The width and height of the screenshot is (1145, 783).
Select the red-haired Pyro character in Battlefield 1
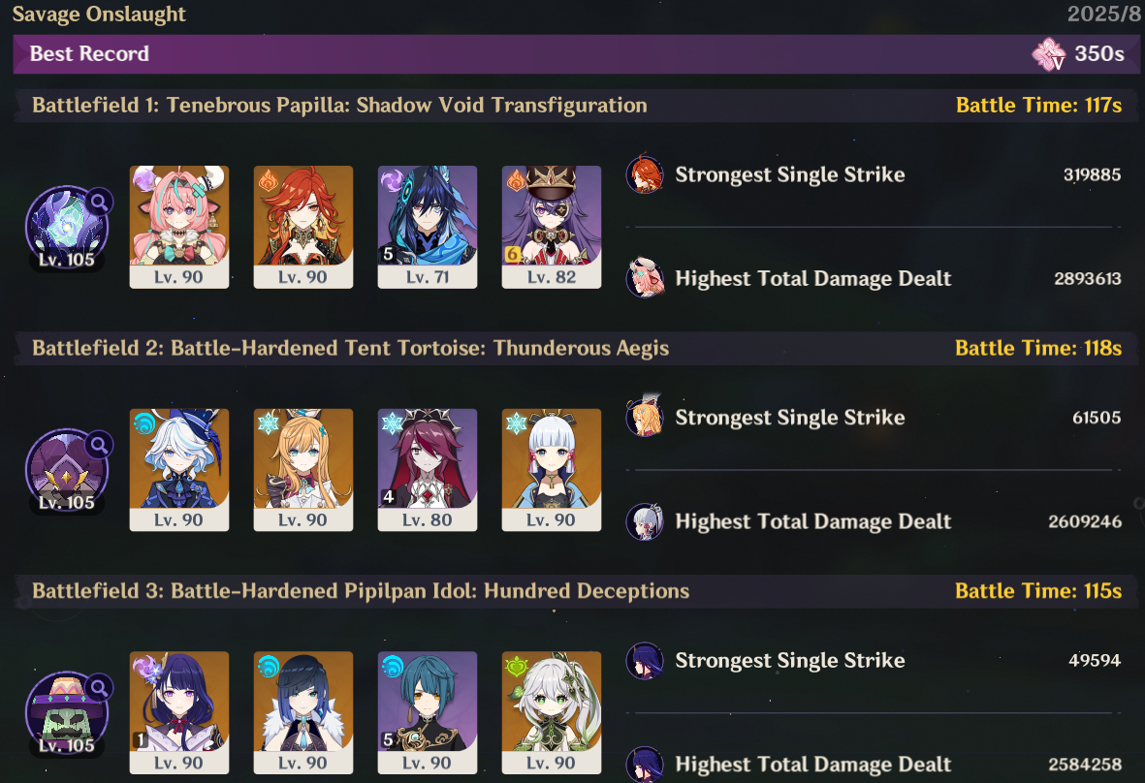point(303,227)
